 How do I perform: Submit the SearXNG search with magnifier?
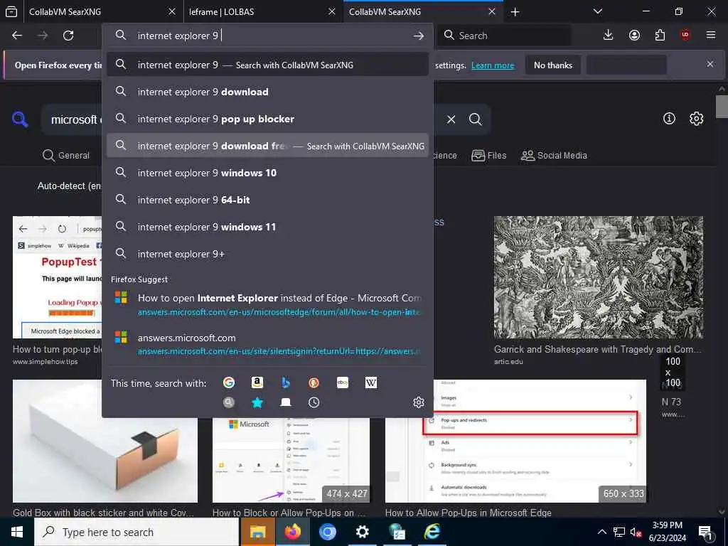pos(476,119)
